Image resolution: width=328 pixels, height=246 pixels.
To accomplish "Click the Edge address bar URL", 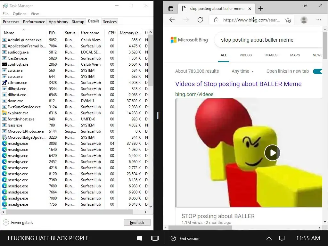I will (x=251, y=20).
